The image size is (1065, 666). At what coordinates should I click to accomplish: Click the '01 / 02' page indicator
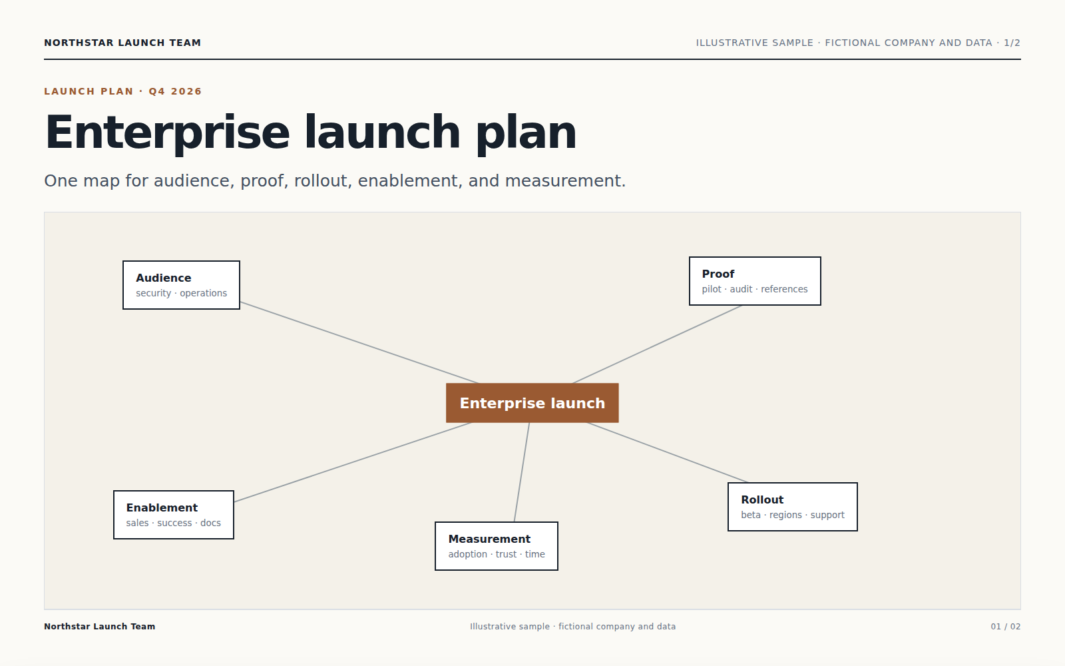(1006, 627)
